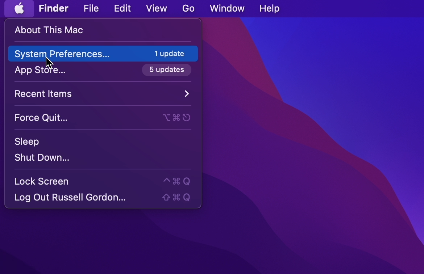The width and height of the screenshot is (424, 274).
Task: Open the File menu
Action: click(91, 8)
